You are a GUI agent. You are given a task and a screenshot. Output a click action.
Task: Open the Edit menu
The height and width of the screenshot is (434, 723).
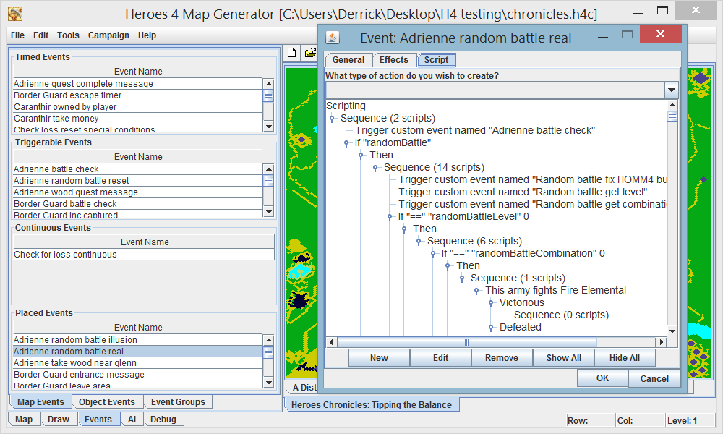tap(40, 35)
